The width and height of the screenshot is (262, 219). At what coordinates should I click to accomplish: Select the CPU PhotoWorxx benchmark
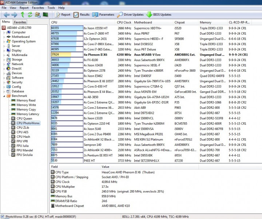28,123
